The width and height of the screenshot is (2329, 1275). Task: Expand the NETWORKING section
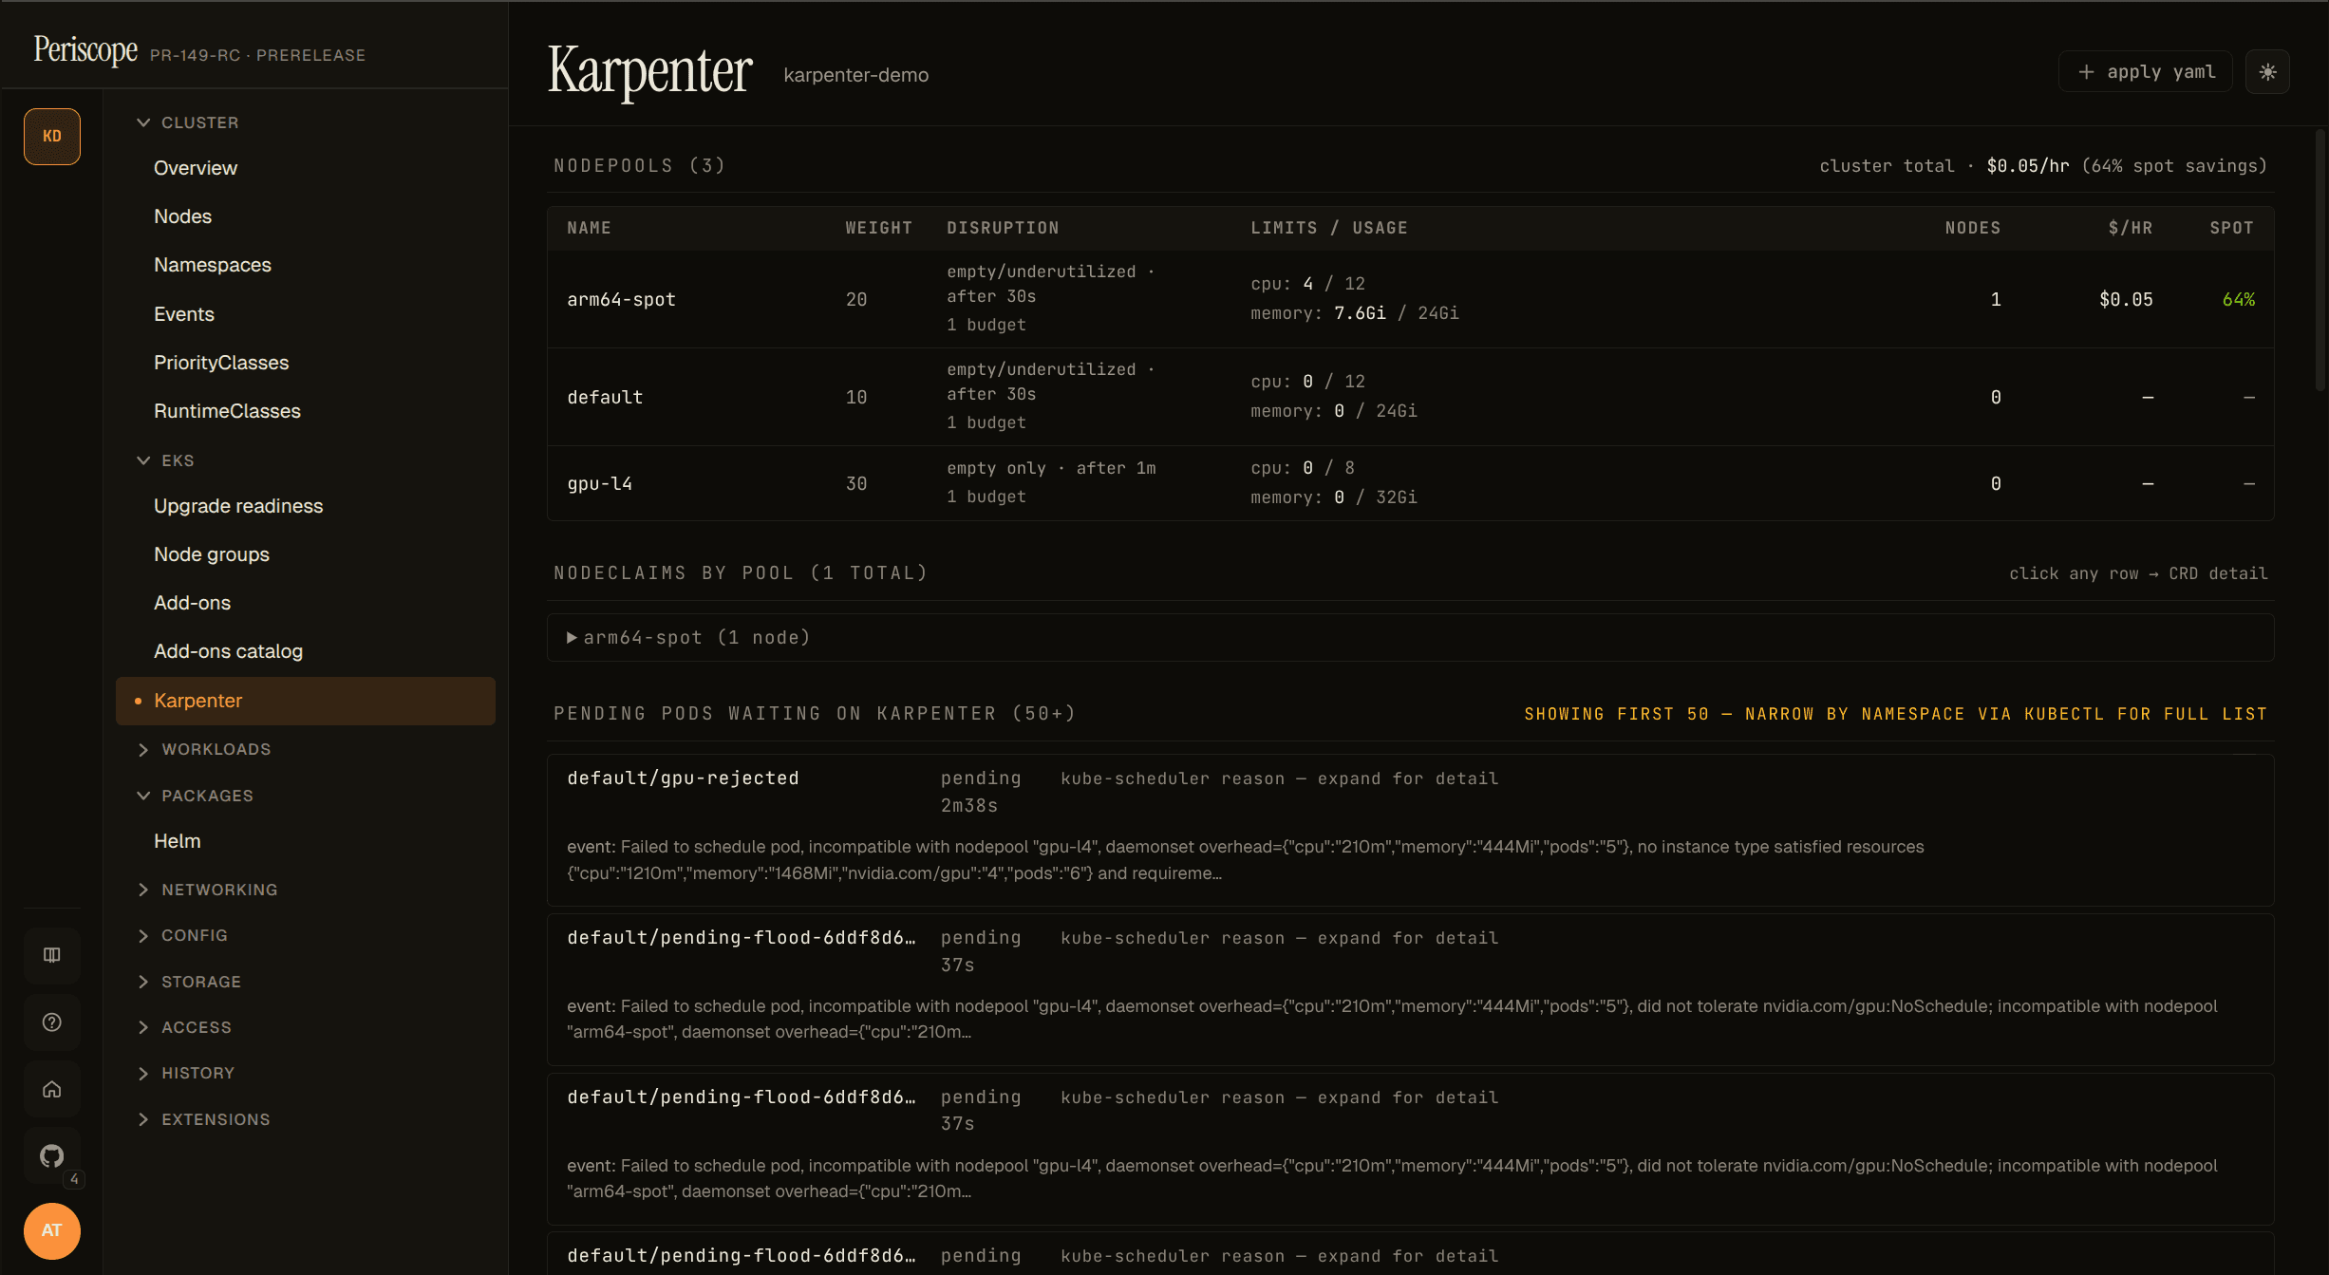point(208,890)
